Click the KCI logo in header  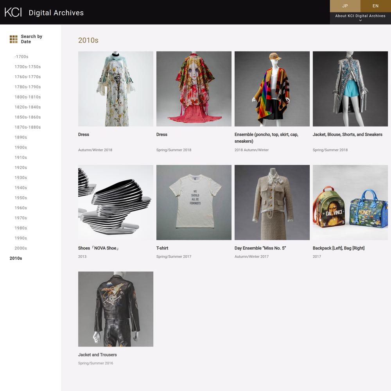click(x=13, y=12)
